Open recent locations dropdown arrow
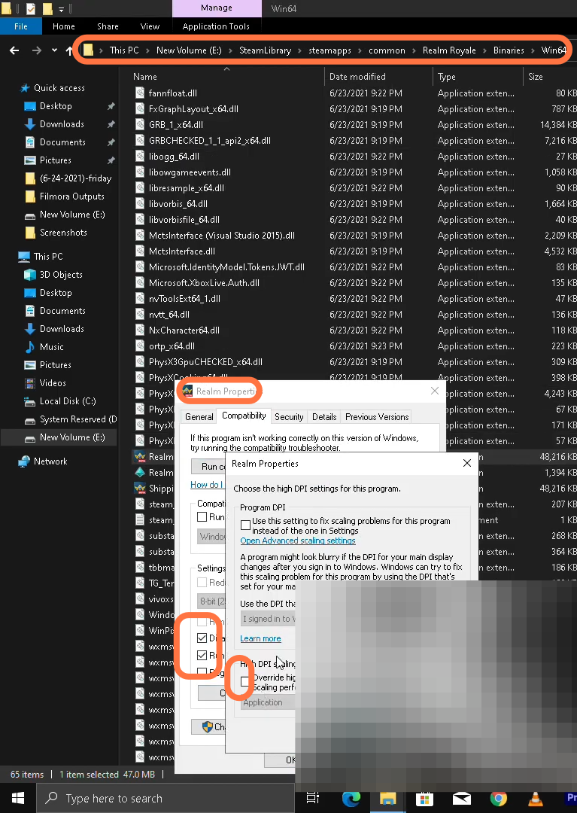The width and height of the screenshot is (577, 813). [54, 50]
